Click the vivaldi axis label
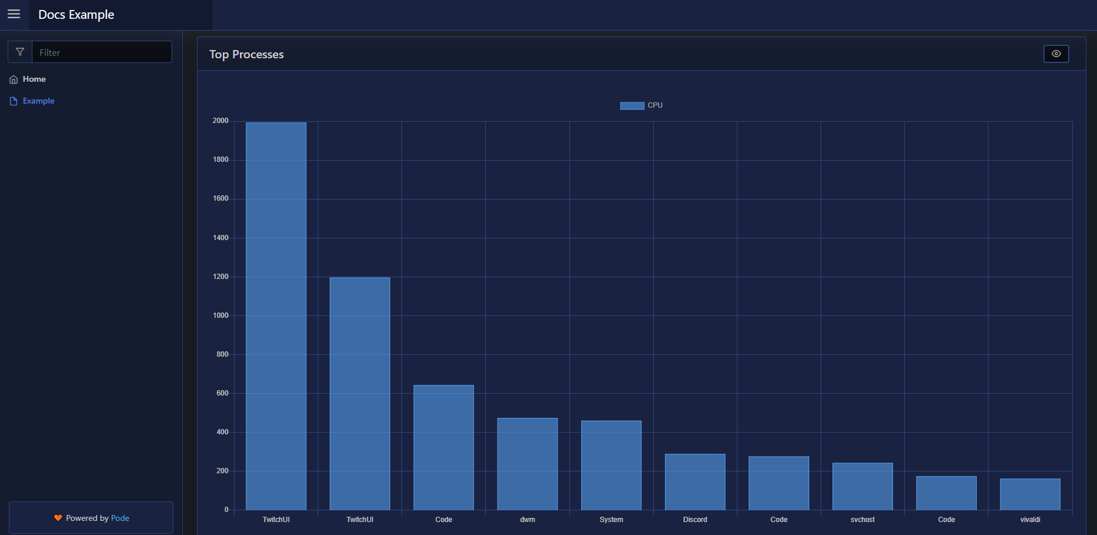This screenshot has height=535, width=1097. [x=1030, y=520]
